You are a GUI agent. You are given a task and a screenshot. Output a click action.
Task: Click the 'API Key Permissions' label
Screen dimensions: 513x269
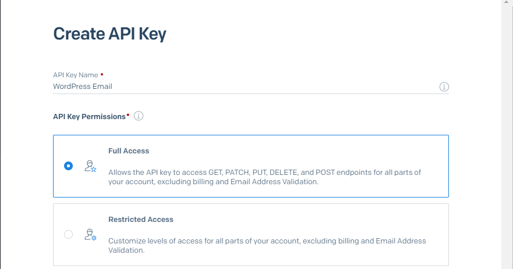pyautogui.click(x=89, y=117)
